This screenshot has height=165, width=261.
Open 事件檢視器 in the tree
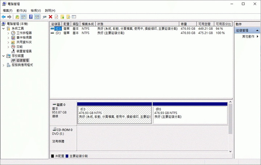(x=24, y=37)
